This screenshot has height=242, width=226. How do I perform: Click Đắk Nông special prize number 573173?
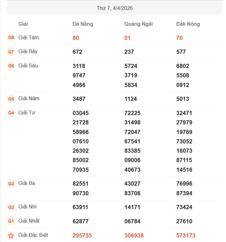click(186, 236)
